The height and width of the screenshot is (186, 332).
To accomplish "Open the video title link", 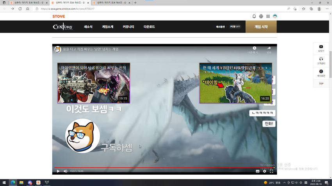I will click(x=91, y=49).
